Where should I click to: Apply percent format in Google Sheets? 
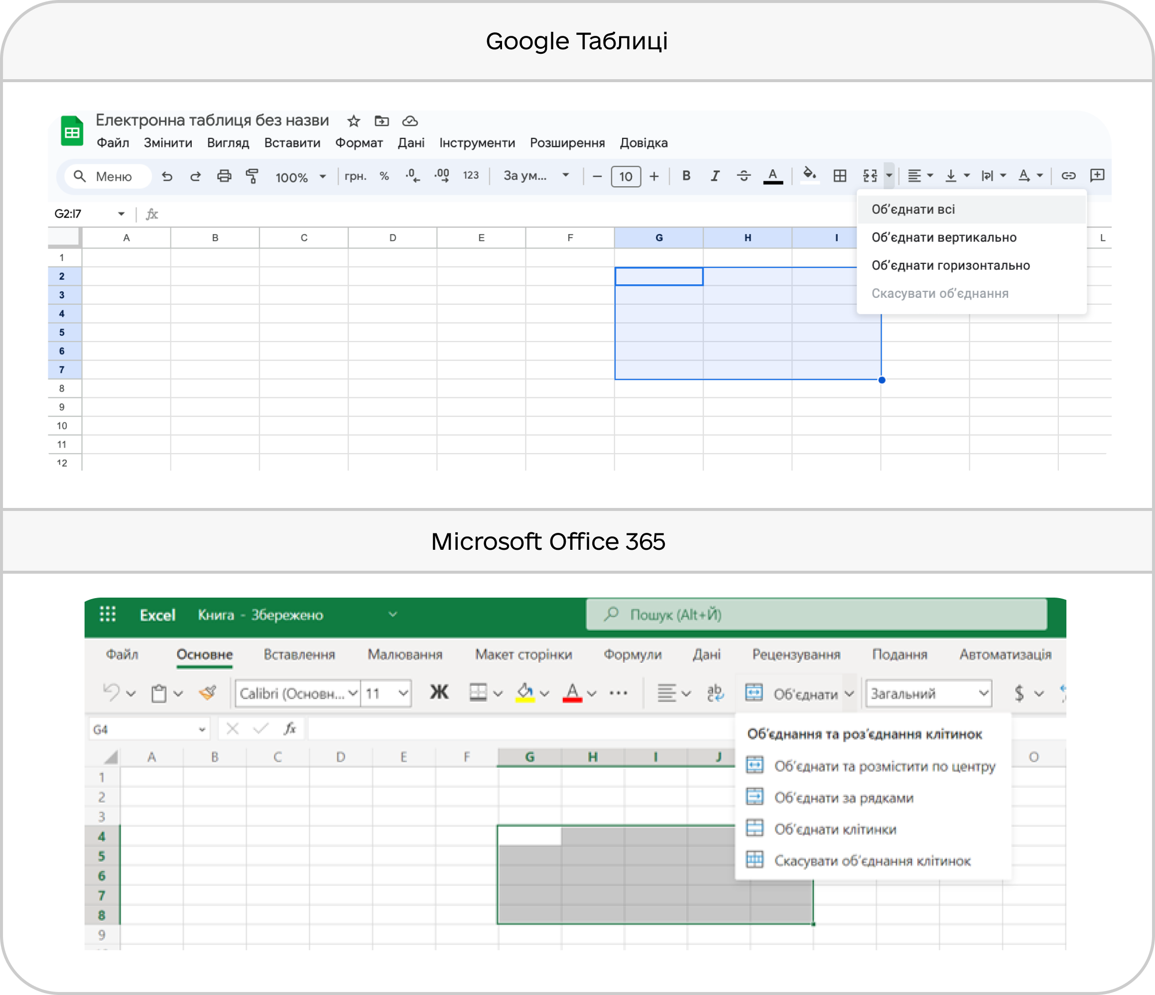click(384, 176)
